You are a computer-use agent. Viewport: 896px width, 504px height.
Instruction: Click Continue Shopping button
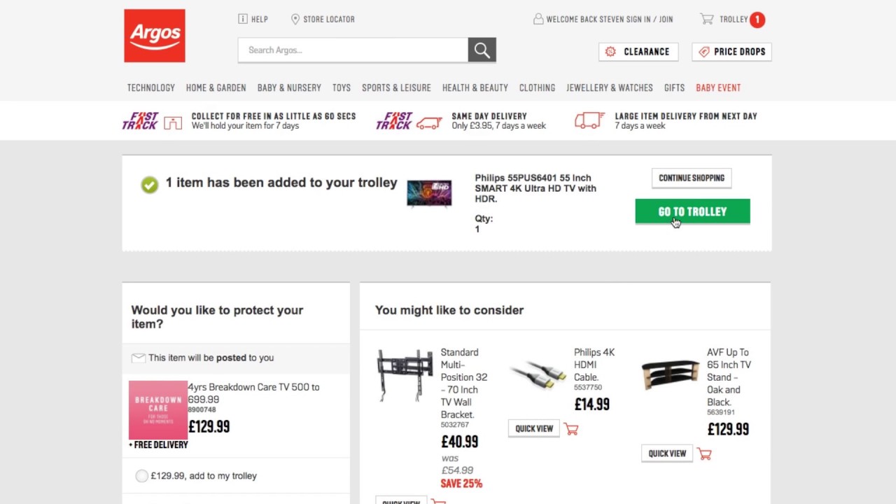point(692,178)
